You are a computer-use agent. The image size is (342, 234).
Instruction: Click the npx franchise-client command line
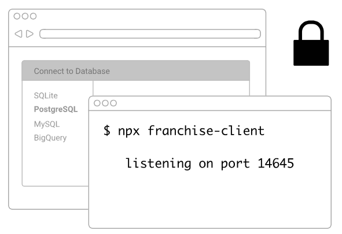pyautogui.click(x=184, y=131)
